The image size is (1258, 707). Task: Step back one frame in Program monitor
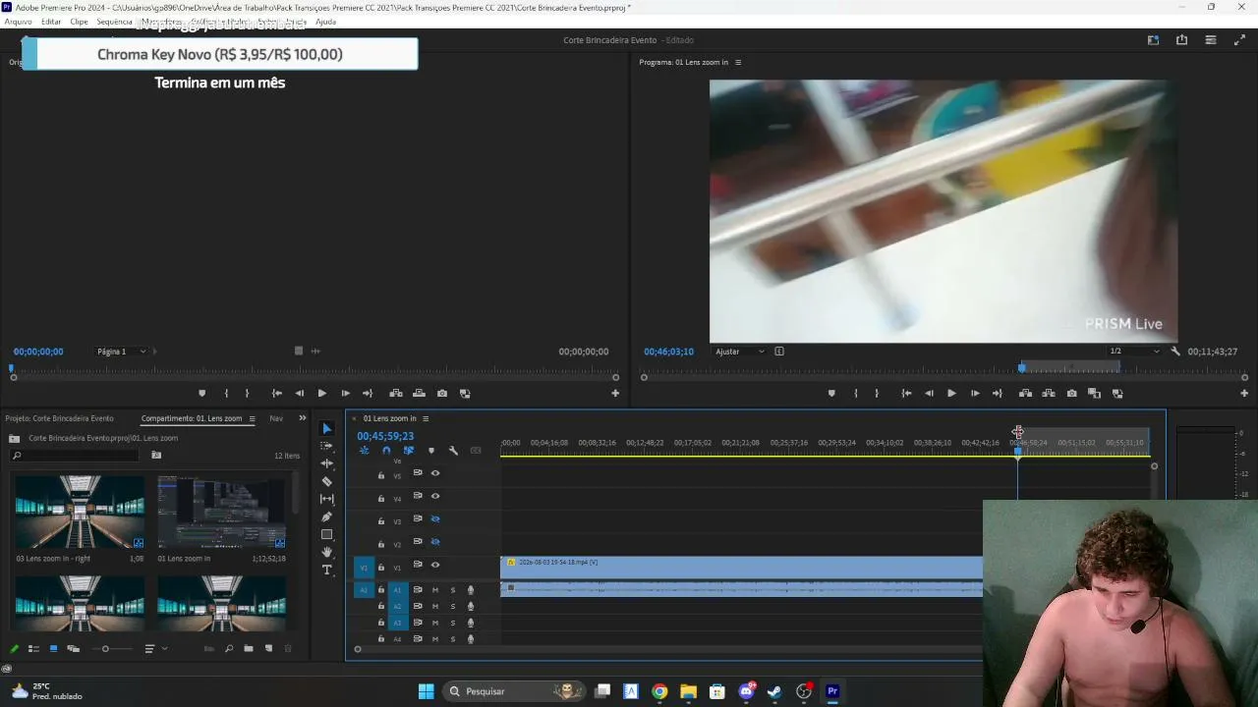point(929,394)
